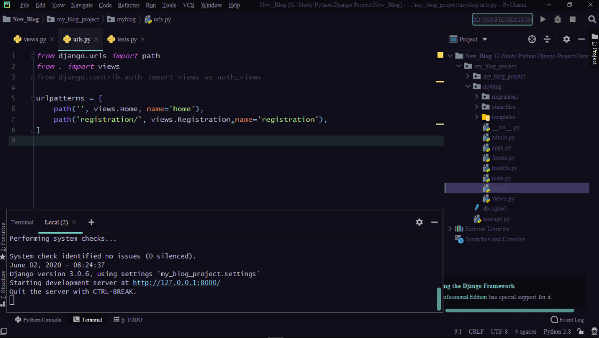
Task: Click the New_Blog breadcrumb
Action: 21,19
